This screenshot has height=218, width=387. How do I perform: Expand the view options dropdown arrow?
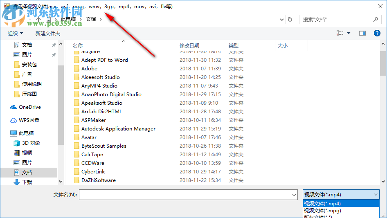point(349,33)
